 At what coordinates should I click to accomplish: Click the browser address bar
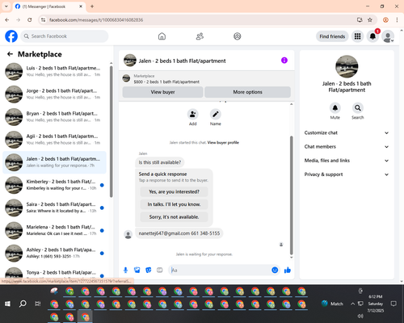click(x=200, y=20)
